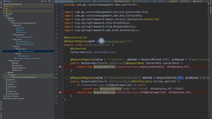Screen dimensions: 212x119
Task: Collapse the src folder
Action: (x=4, y=16)
